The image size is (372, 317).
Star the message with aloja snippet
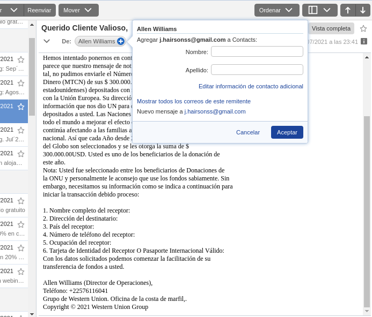click(x=21, y=154)
